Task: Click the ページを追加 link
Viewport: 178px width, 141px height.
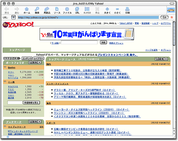Action: pos(151,50)
